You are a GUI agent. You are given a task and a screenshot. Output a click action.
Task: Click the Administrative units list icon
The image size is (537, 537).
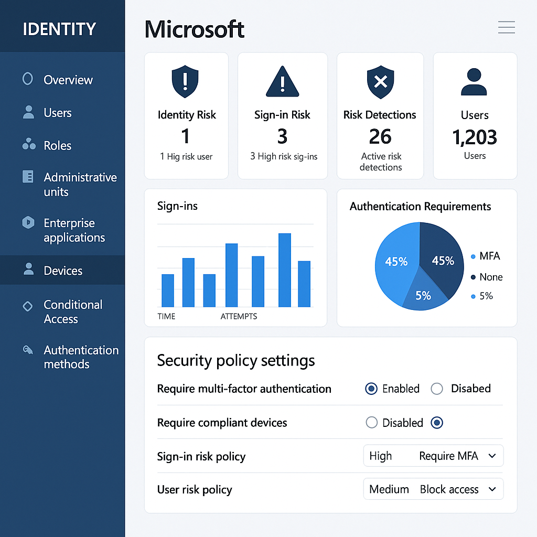coord(28,177)
